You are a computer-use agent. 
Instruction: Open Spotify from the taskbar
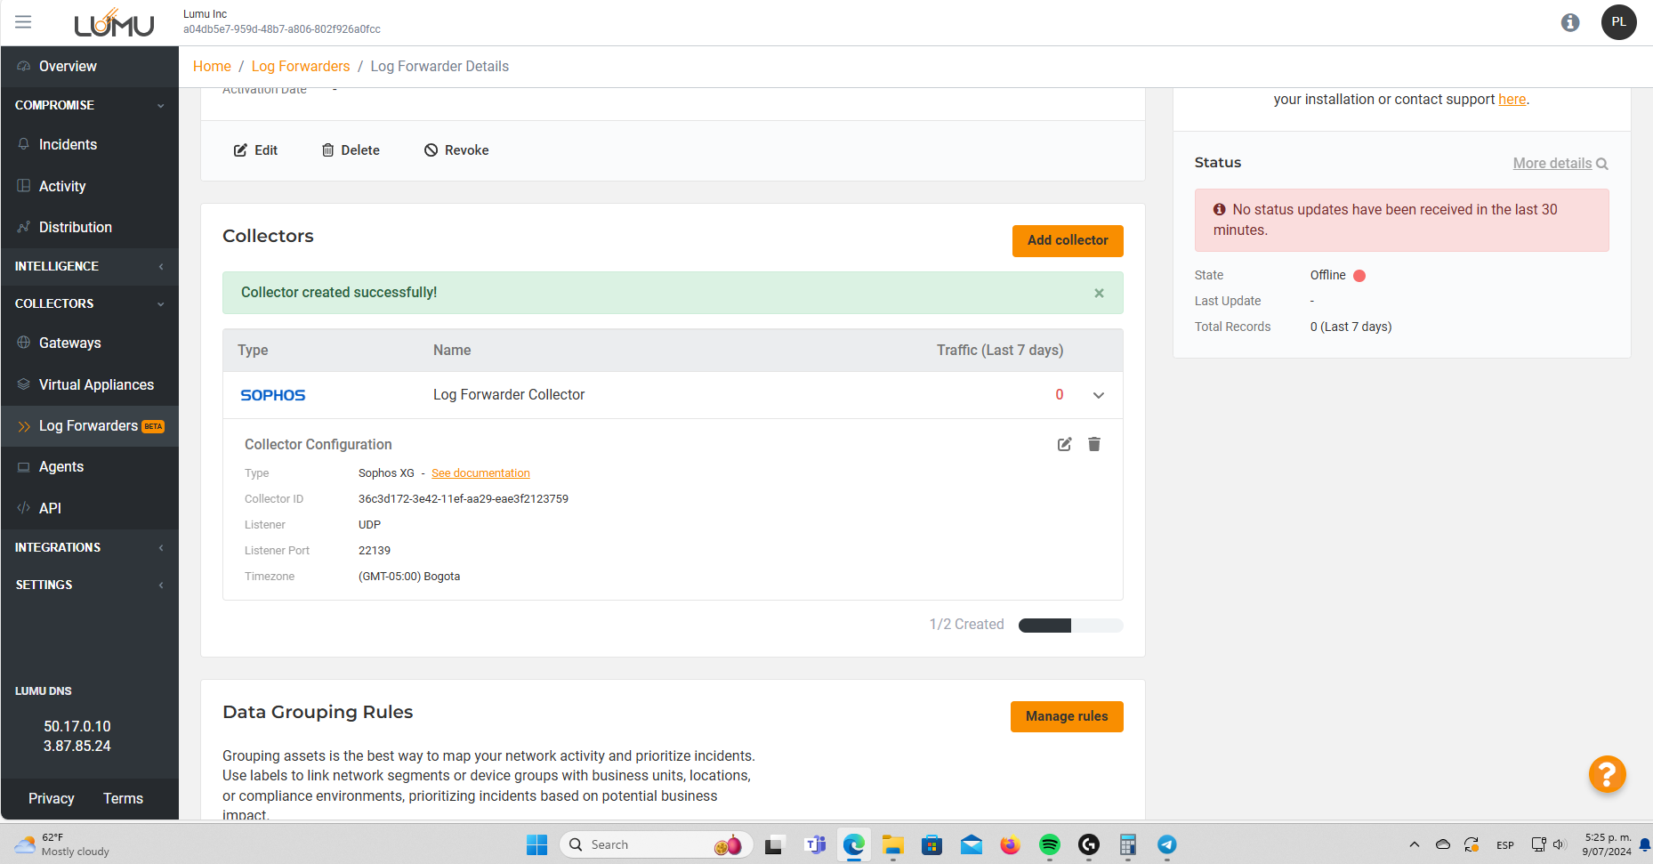pyautogui.click(x=1050, y=844)
